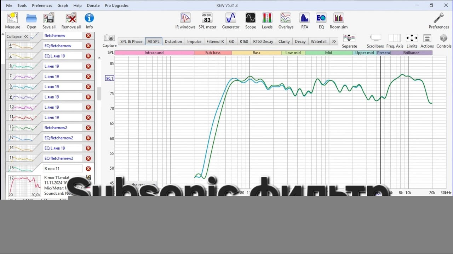Launch the signal Generator

tap(231, 21)
